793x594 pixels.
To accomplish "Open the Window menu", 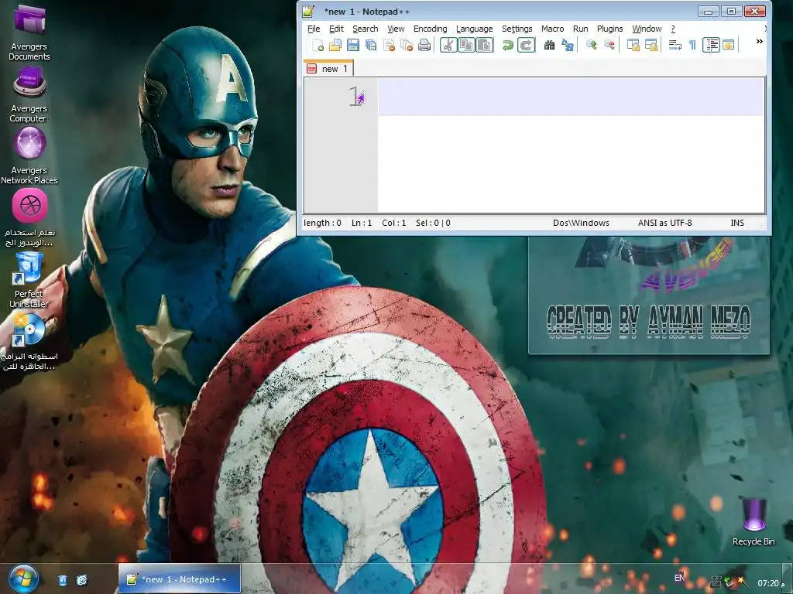I will (647, 29).
